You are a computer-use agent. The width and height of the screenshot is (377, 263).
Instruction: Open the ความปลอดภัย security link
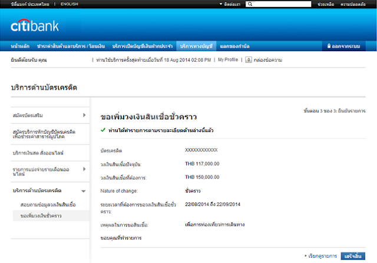pos(353,4)
